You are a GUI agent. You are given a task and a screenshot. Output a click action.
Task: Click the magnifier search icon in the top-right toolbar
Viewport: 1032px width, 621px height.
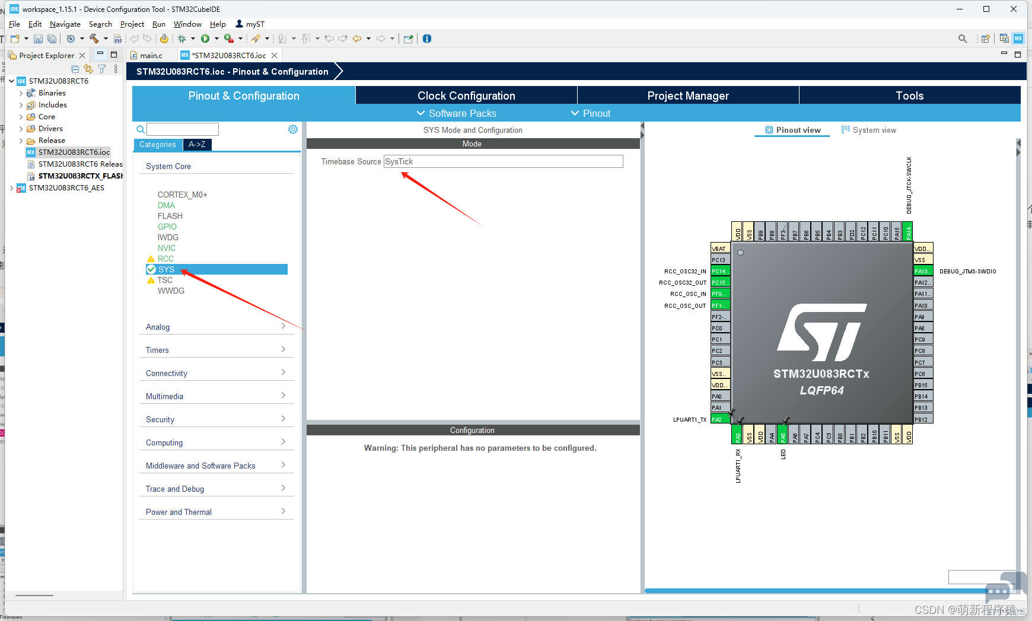pyautogui.click(x=963, y=39)
